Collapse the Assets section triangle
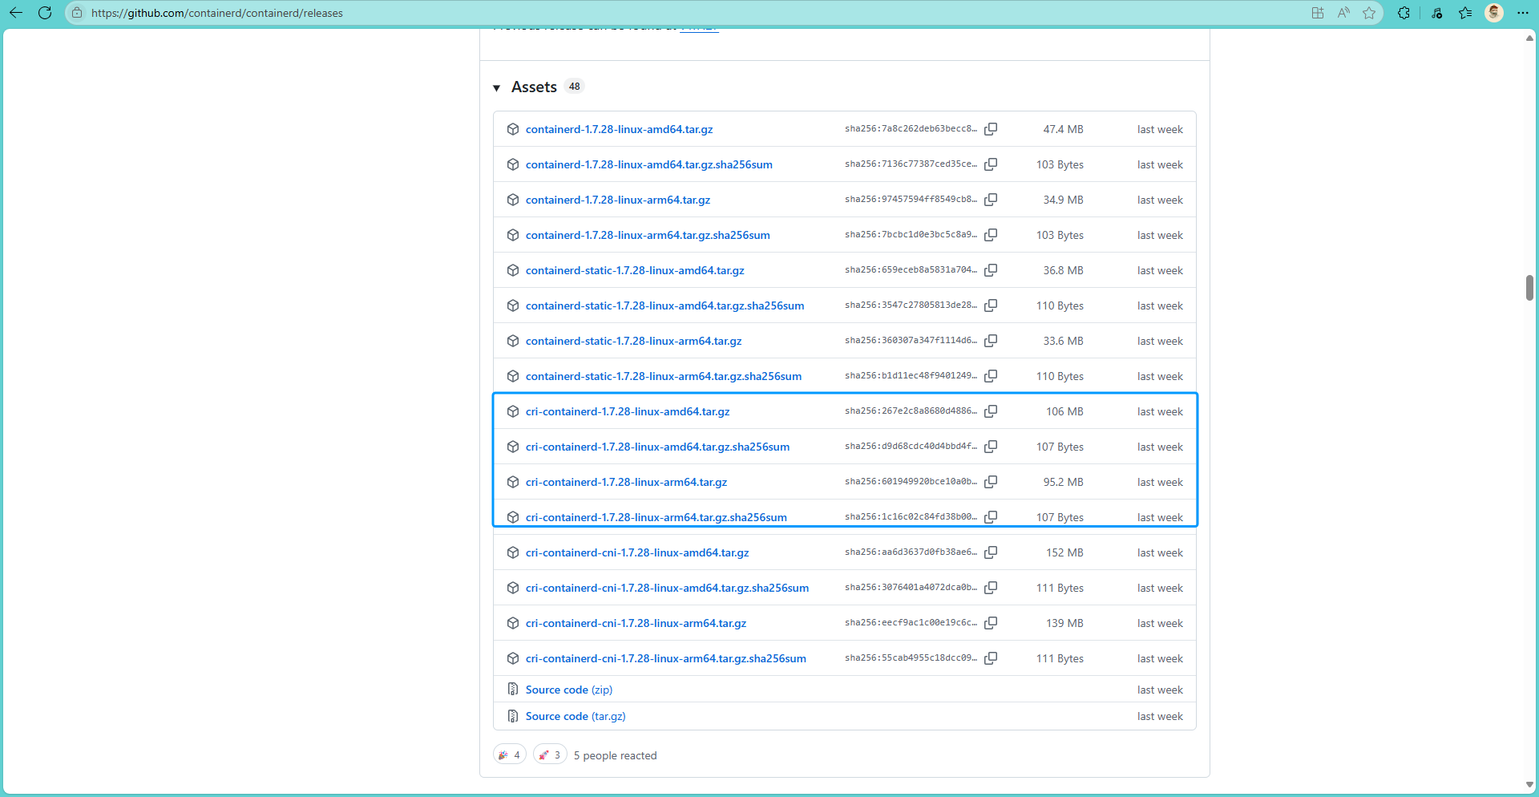 (497, 87)
